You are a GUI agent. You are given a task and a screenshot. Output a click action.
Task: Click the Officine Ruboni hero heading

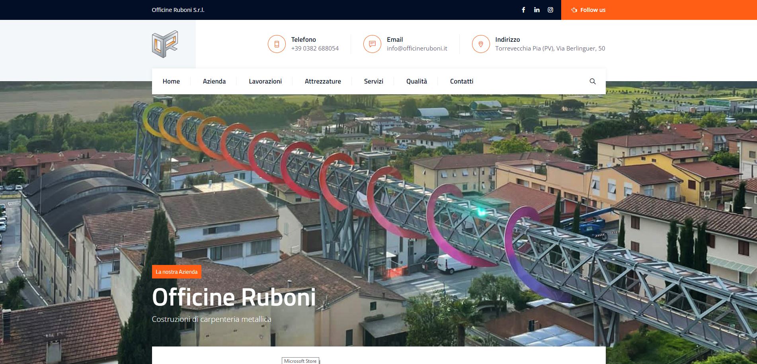point(234,297)
